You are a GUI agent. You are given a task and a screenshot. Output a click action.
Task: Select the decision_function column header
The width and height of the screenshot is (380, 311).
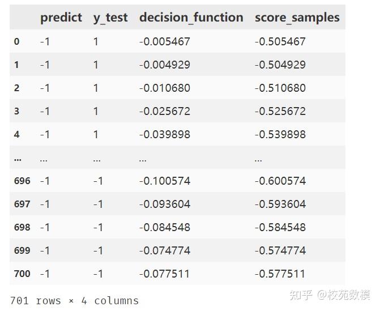(191, 18)
